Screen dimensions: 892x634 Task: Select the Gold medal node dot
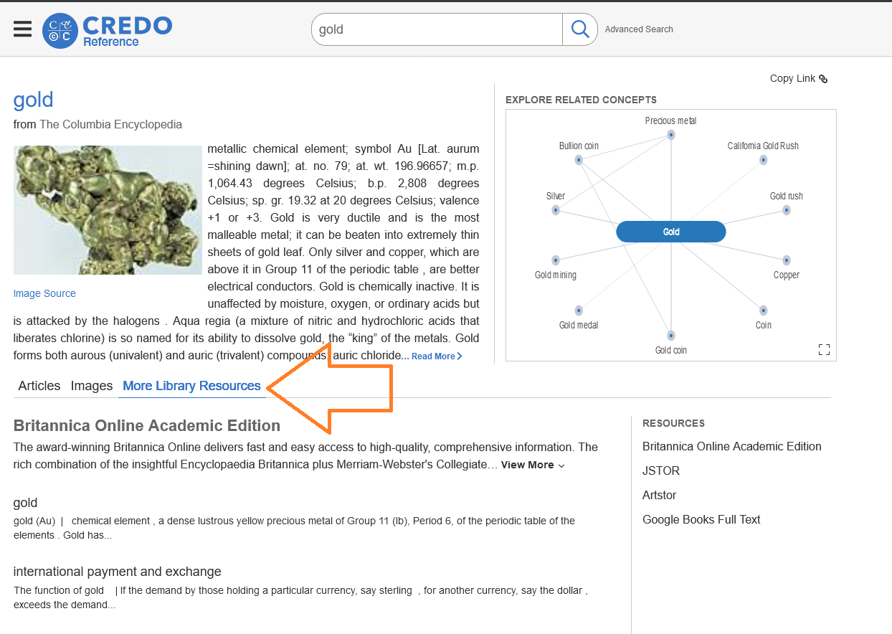point(579,311)
